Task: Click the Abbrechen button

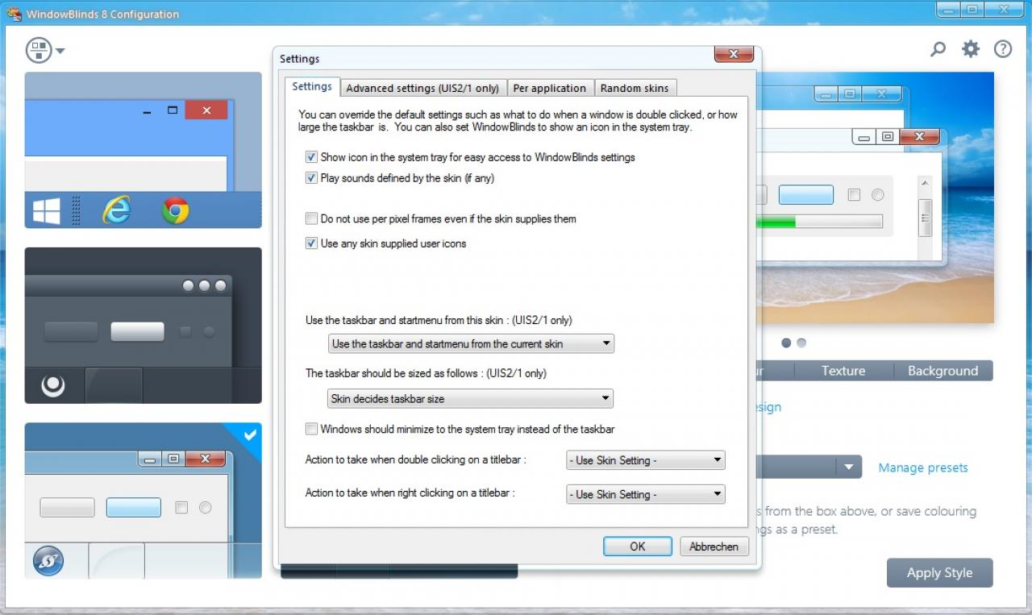Action: point(714,546)
